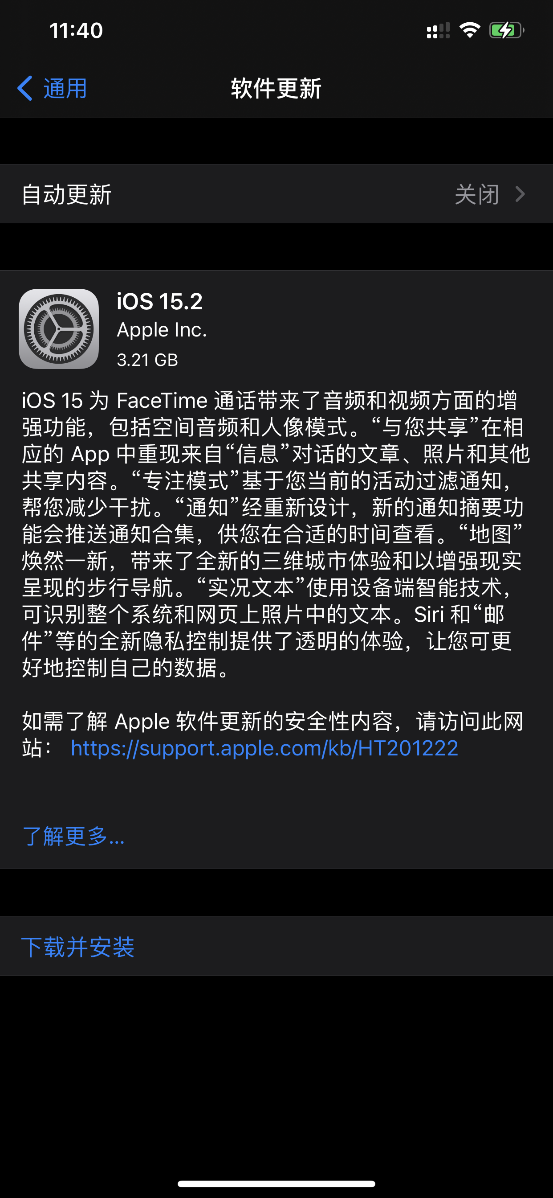Tap 了解更多 to read more
This screenshot has width=553, height=1198.
click(x=73, y=836)
